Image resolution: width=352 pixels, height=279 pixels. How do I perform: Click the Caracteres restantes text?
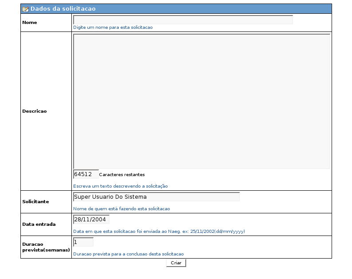point(122,175)
